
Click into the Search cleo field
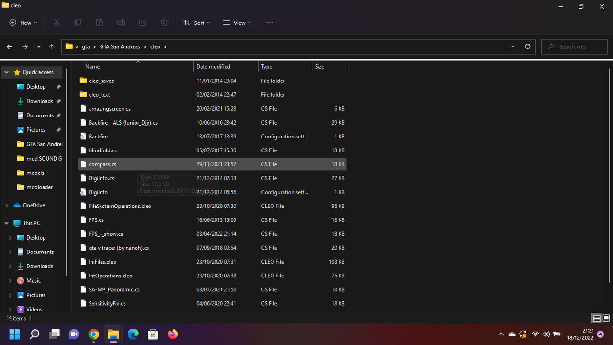pos(575,46)
